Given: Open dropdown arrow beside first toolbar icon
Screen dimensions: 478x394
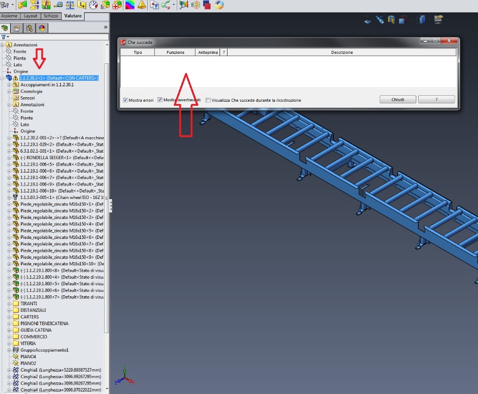Looking at the screenshot, I should click(12, 4).
